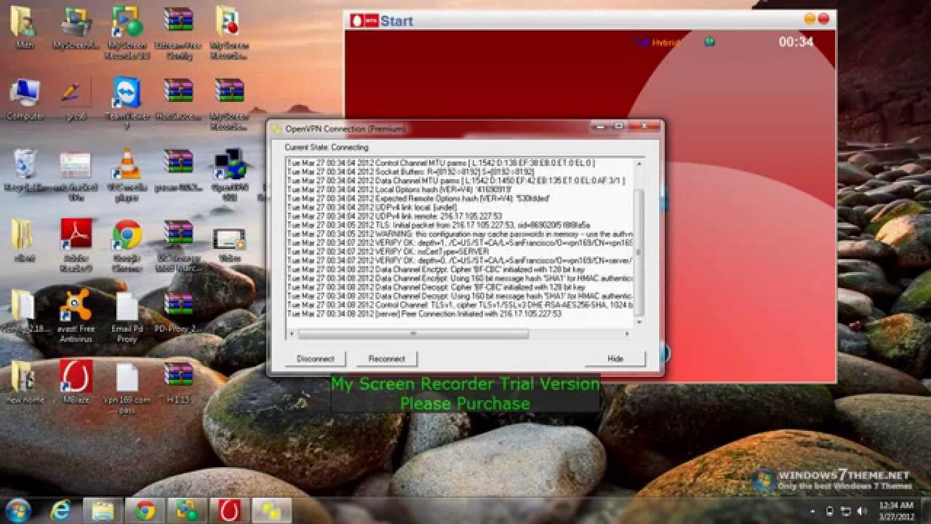
Task: Open Google Chrome from the taskbar
Action: click(x=145, y=511)
